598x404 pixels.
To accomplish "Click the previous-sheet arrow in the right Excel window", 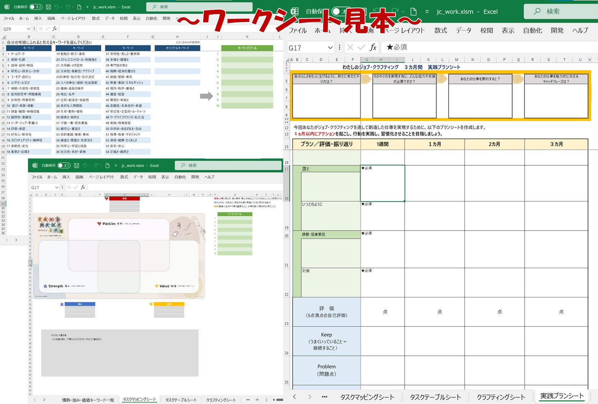I will click(295, 397).
